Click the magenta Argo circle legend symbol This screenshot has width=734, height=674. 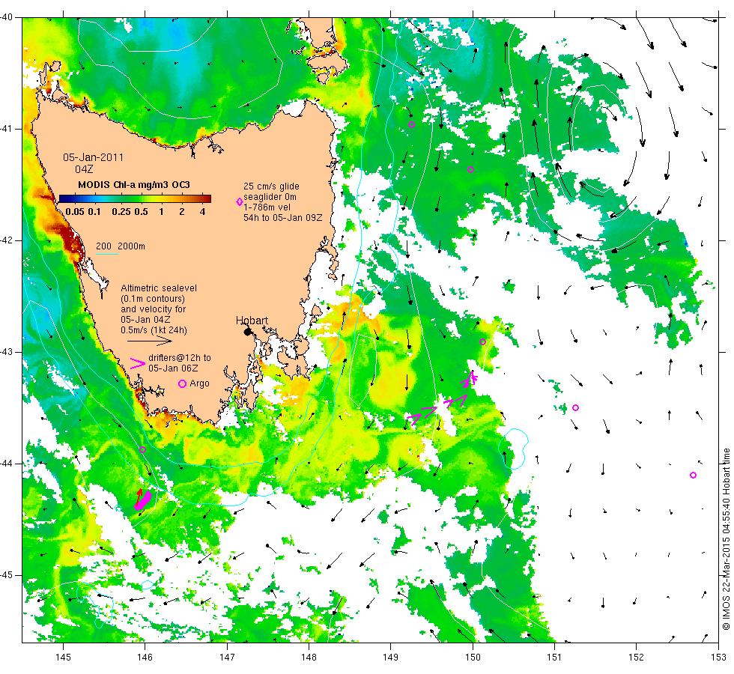tap(183, 383)
